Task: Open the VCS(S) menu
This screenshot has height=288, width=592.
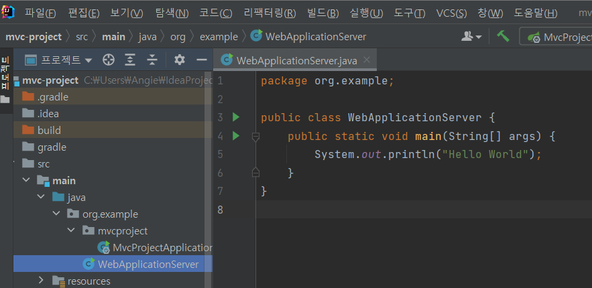Action: [452, 13]
